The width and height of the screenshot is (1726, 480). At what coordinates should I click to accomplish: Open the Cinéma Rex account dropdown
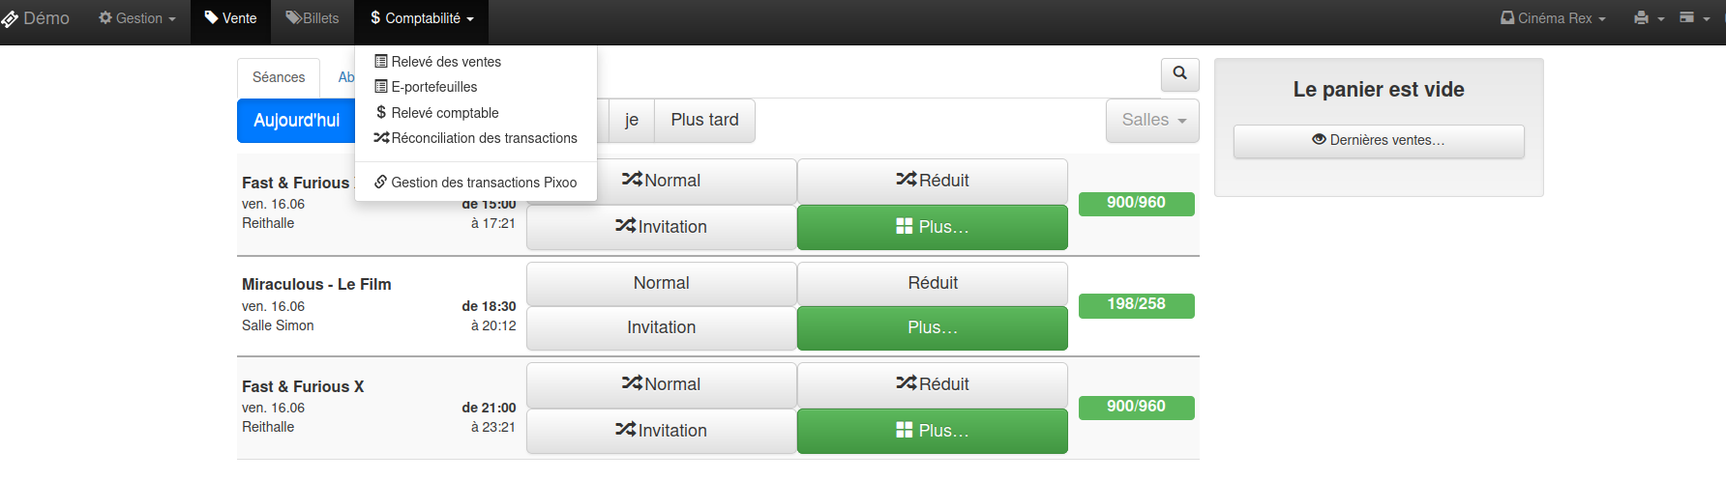pos(1553,18)
